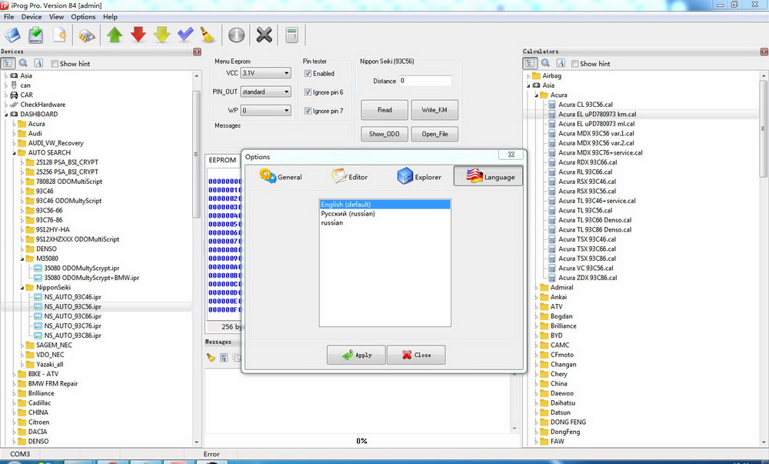The image size is (769, 464).
Task: Click the blue checkmark verify icon
Action: tap(185, 35)
